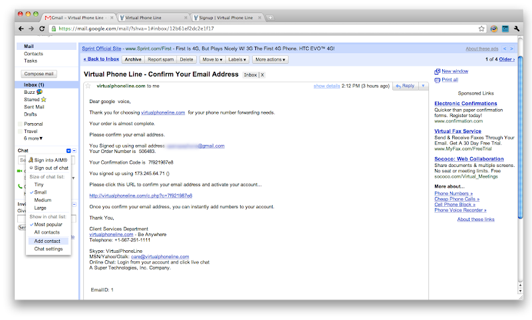
Task: Click About these ads link
Action: (481, 49)
